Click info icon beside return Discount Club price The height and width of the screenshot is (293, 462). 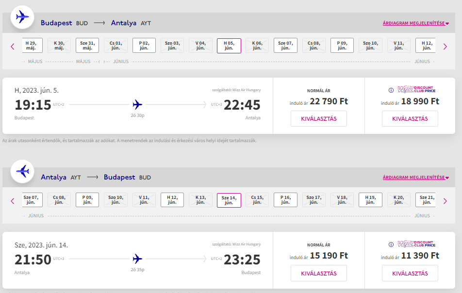pyautogui.click(x=391, y=244)
